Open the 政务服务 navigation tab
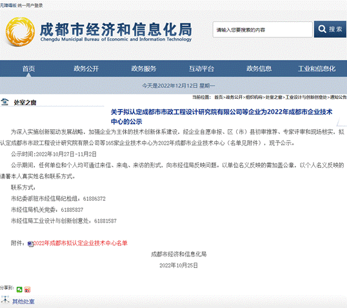 [144, 68]
